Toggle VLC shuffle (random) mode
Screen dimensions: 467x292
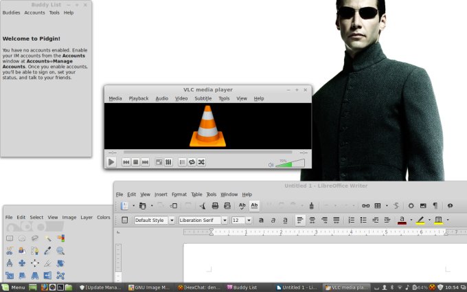pos(202,162)
